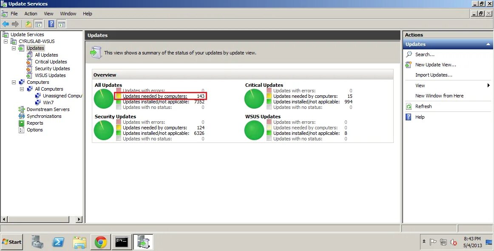Click the Options icon in tree

point(21,130)
